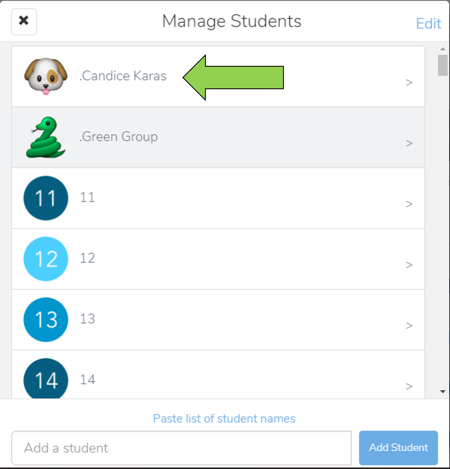Focus the Add a student field

(x=182, y=448)
